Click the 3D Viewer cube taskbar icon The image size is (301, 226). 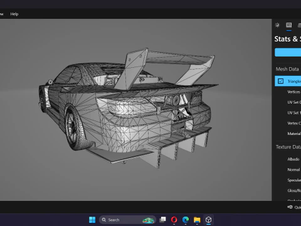(208, 220)
